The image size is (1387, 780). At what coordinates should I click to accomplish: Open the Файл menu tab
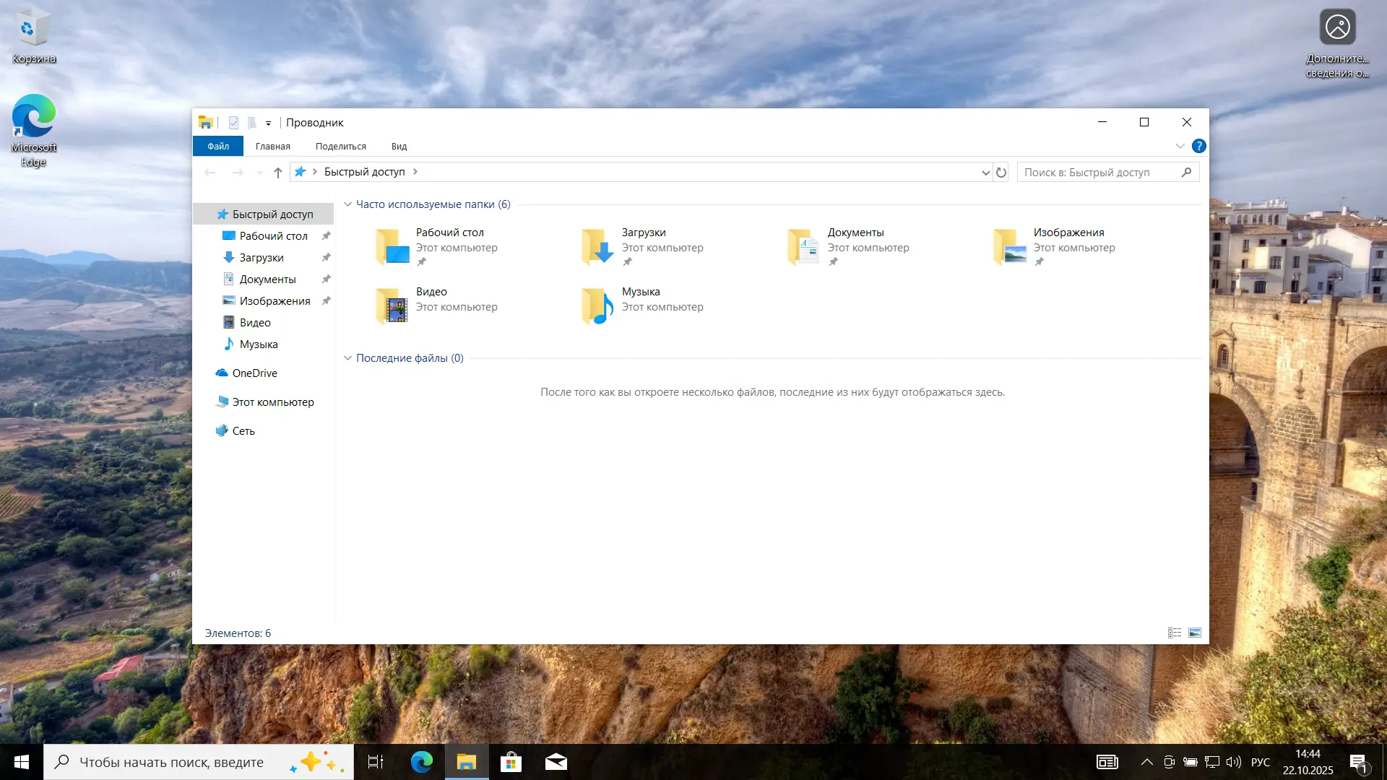(218, 146)
